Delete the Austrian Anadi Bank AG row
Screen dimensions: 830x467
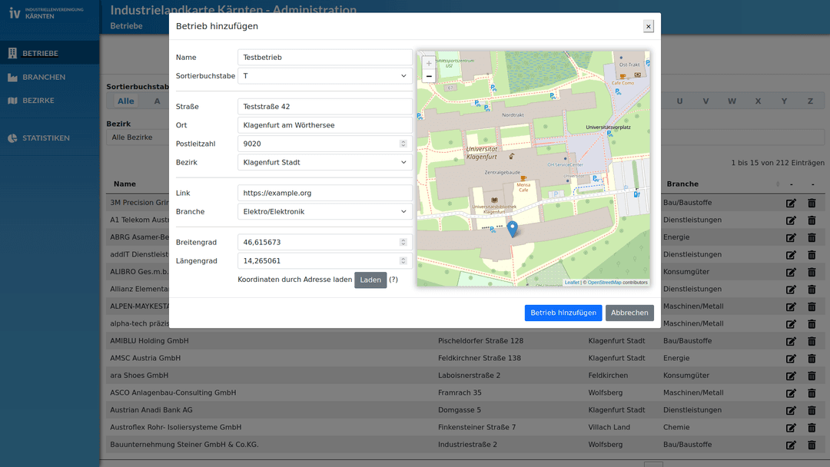(x=812, y=410)
